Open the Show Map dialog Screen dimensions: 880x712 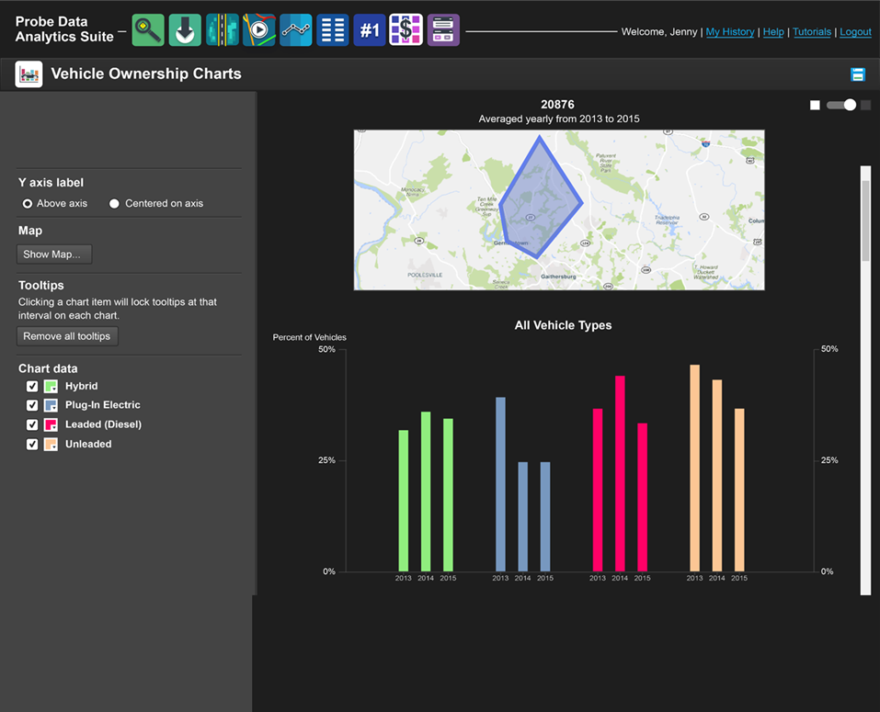click(x=53, y=254)
